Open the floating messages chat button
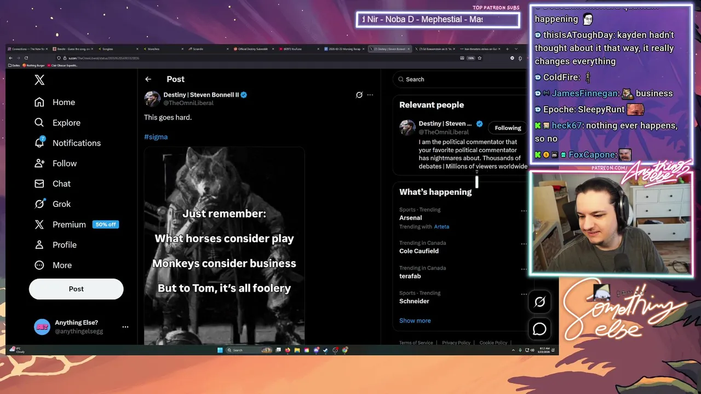The height and width of the screenshot is (394, 701). click(x=539, y=329)
